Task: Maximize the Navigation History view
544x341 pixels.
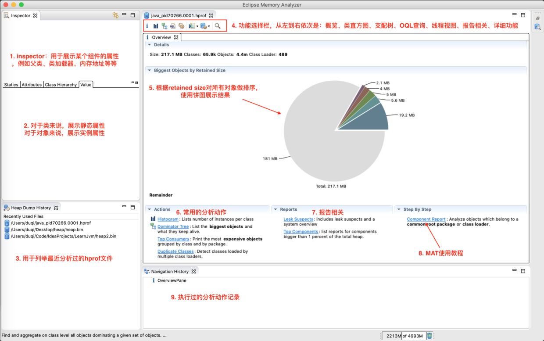Action: [523, 271]
